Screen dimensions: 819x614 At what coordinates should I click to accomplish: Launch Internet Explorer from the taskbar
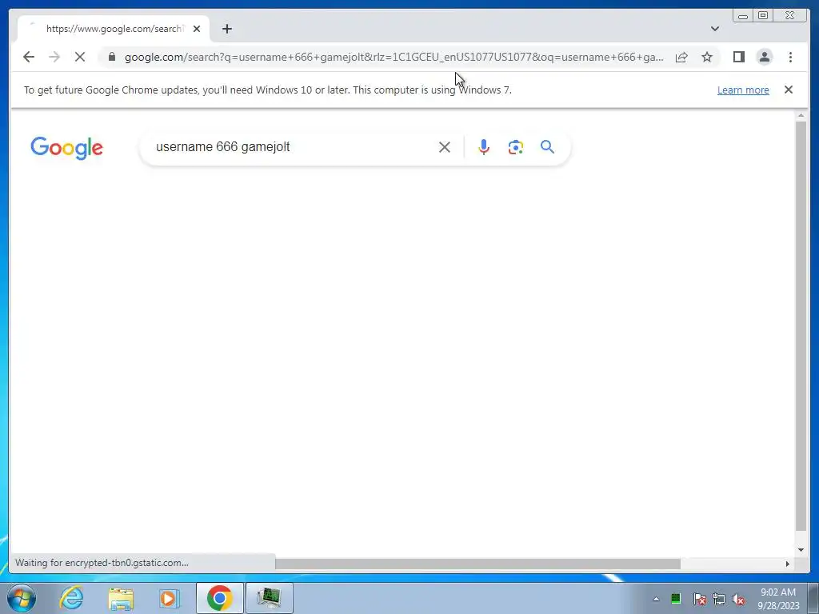(x=71, y=598)
